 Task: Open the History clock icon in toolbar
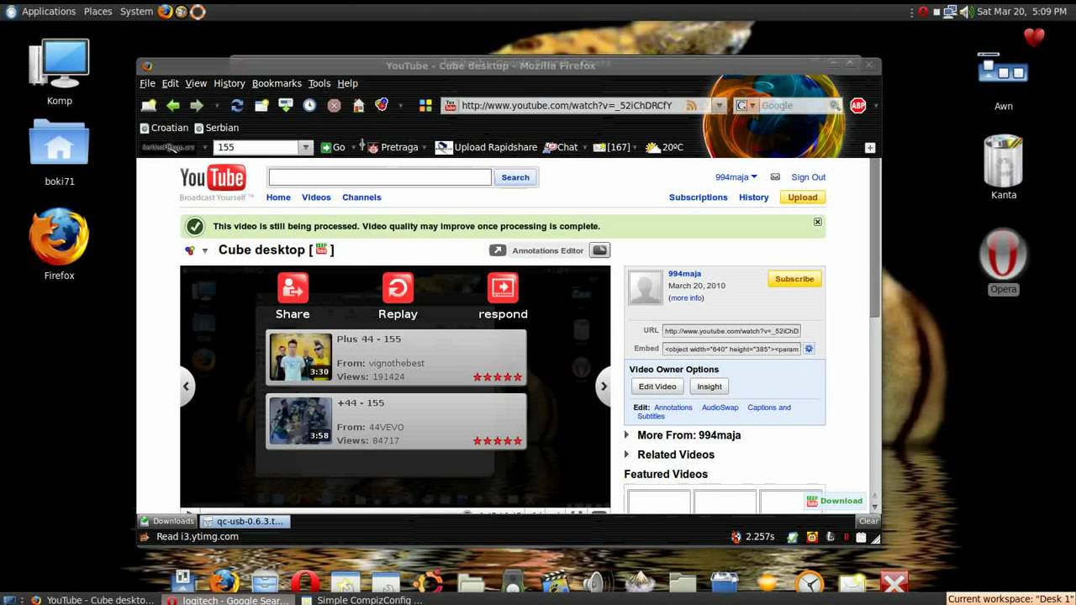309,106
